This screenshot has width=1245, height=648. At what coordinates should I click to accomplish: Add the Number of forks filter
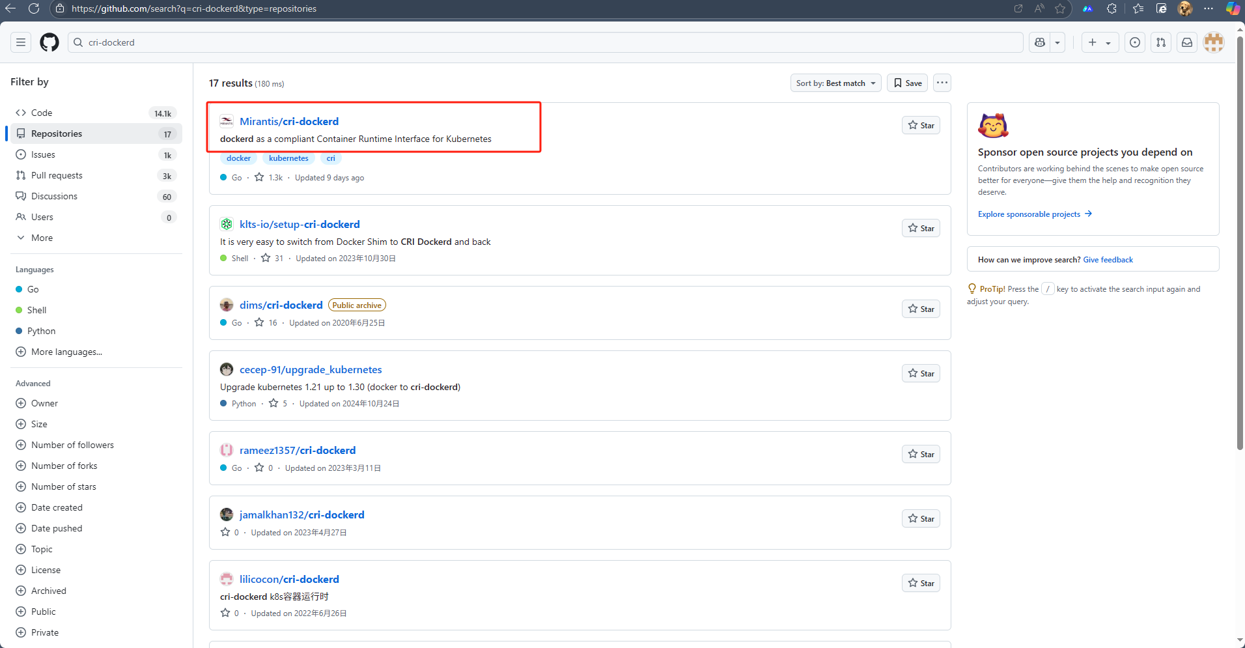96,466
